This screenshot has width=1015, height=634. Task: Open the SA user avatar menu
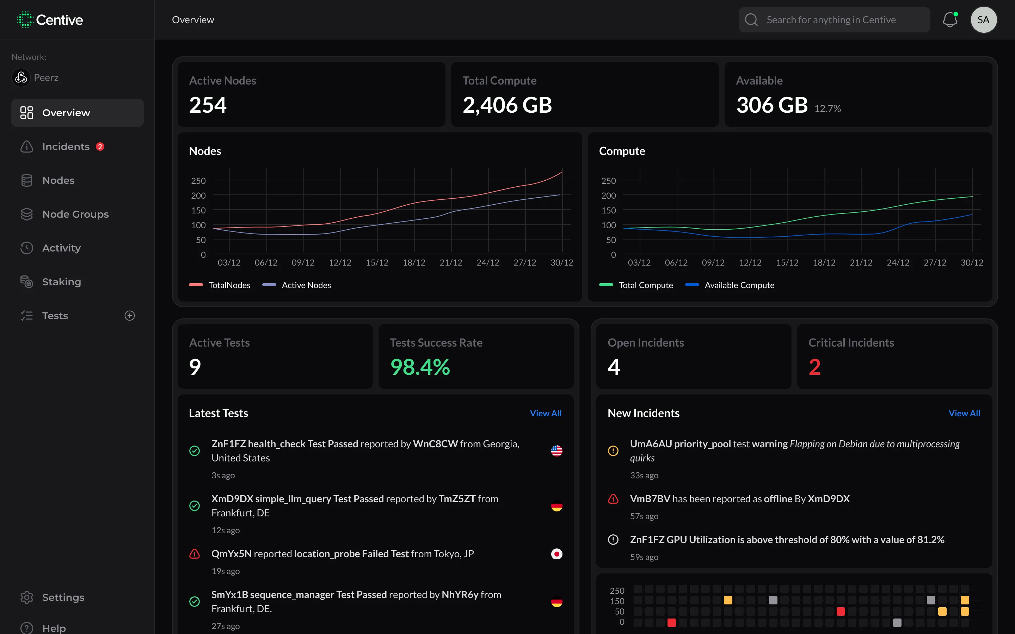pos(984,20)
